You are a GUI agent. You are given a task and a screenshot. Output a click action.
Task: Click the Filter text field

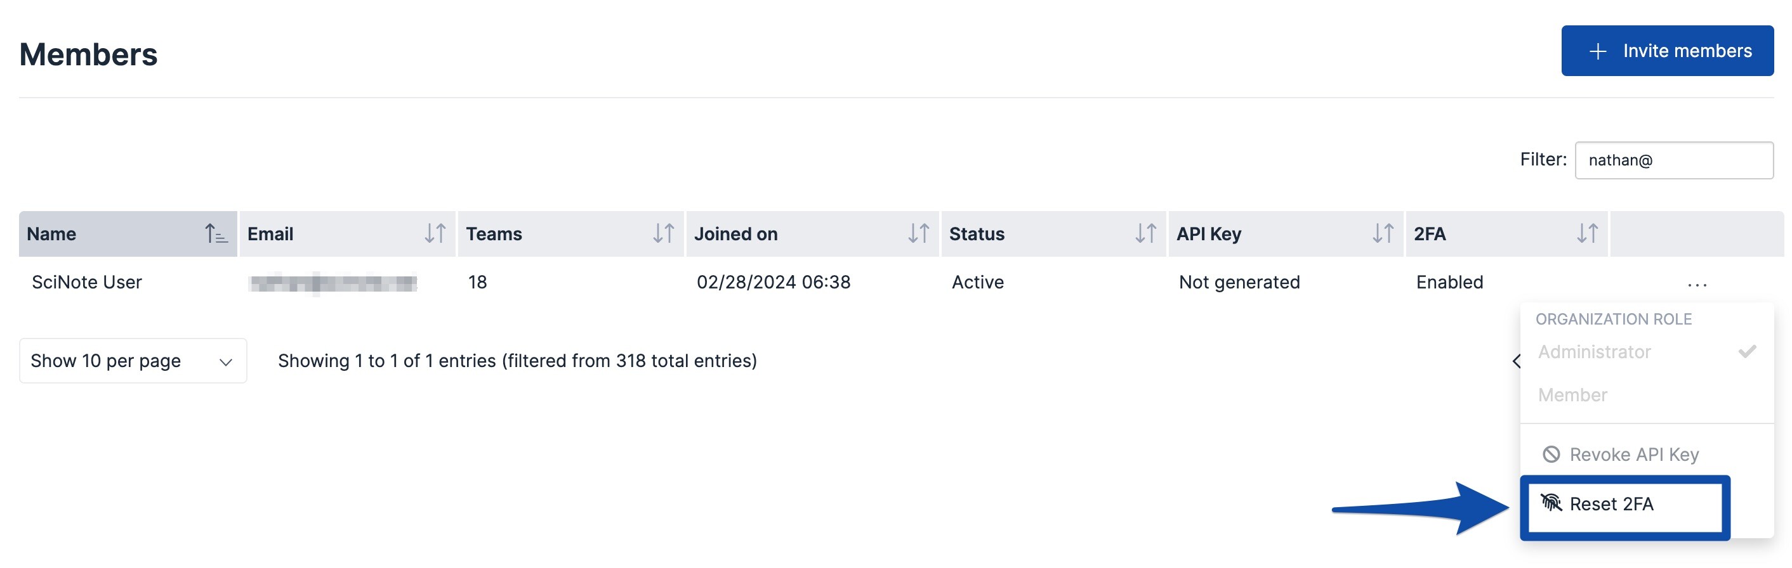[x=1673, y=160]
